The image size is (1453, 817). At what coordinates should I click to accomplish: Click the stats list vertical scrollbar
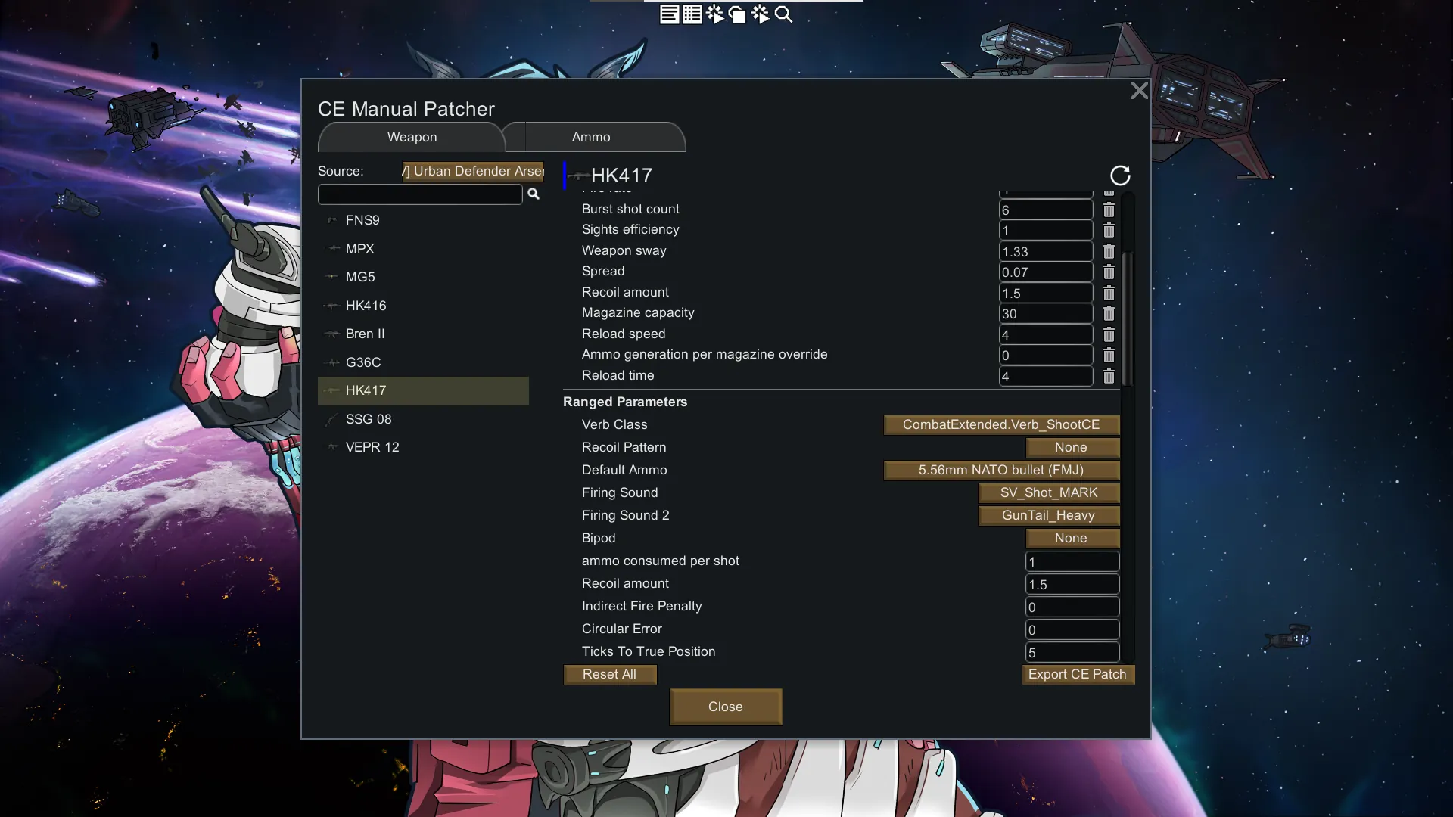[x=1128, y=318]
